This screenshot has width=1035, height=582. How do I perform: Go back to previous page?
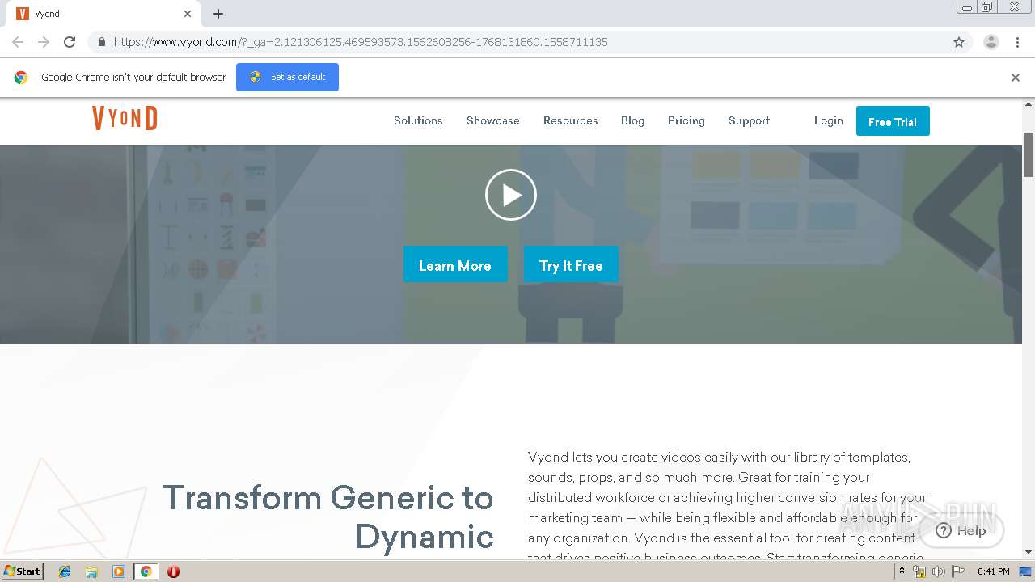pos(18,42)
